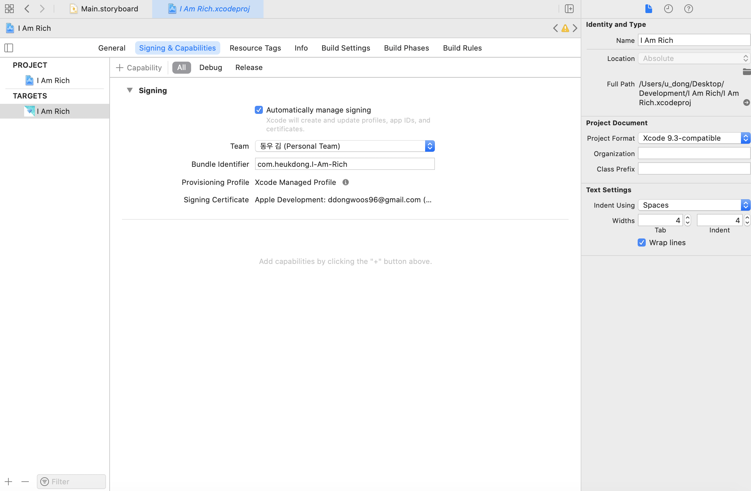Uncheck the Wrap lines checkbox
The image size is (751, 491).
(x=642, y=242)
